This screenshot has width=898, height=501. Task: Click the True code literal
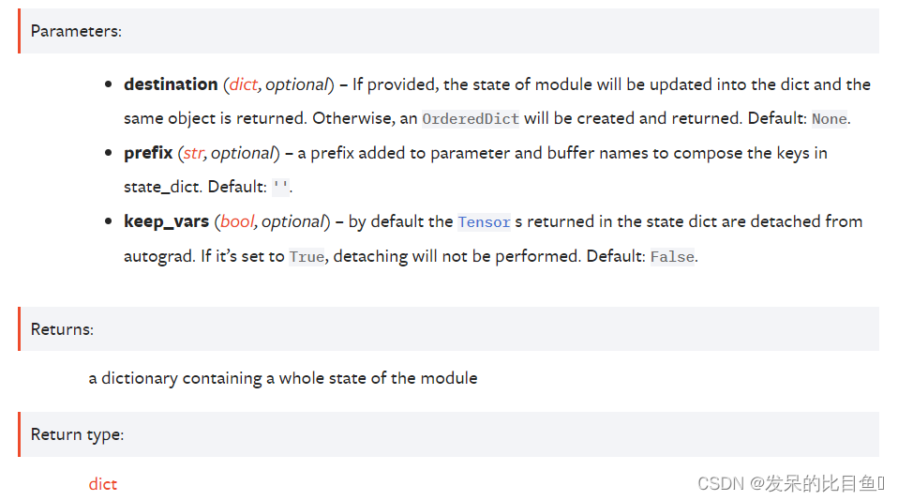tap(307, 256)
